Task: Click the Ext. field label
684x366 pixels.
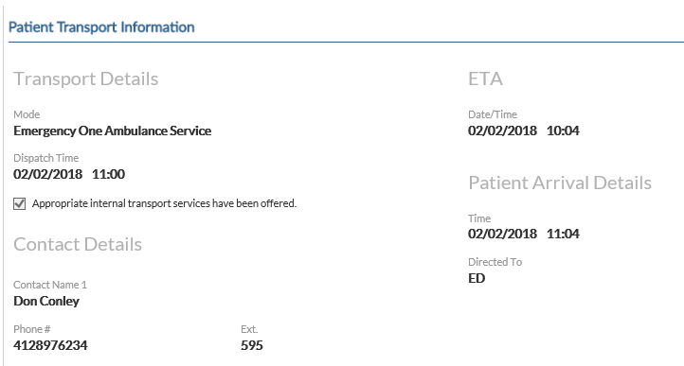Action: point(249,329)
